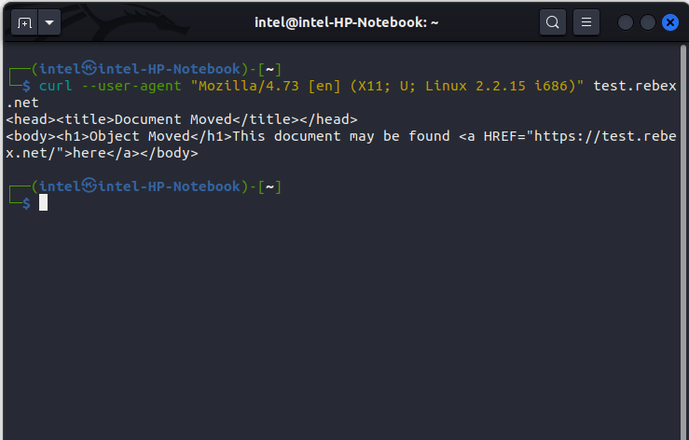Close the terminal with the rightmost round button

[x=668, y=21]
